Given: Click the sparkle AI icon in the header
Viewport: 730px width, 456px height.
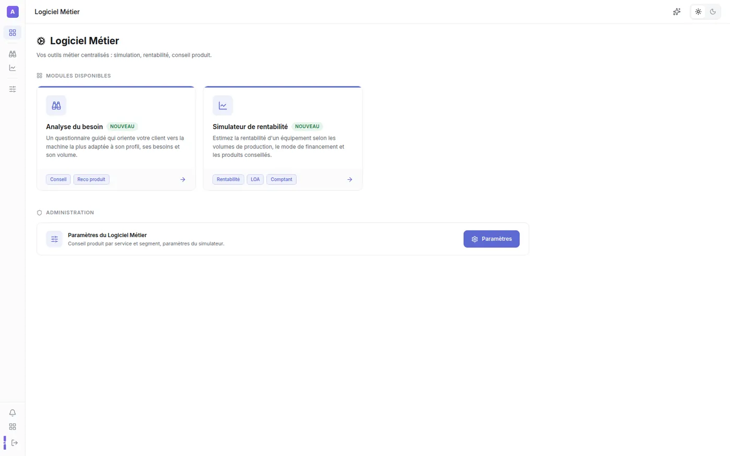Looking at the screenshot, I should (x=677, y=11).
